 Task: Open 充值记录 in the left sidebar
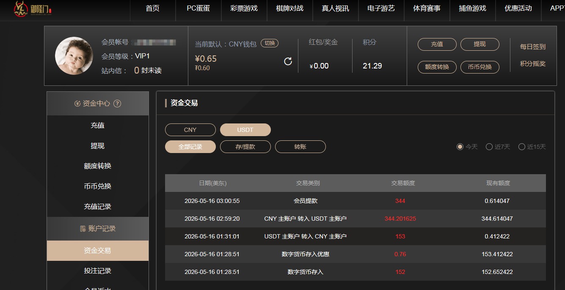pyautogui.click(x=98, y=207)
